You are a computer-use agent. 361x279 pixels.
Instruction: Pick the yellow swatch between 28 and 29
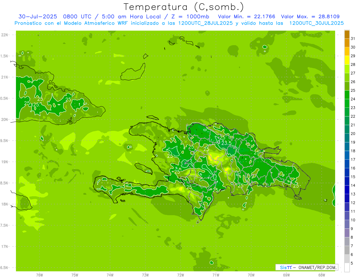point(347,60)
